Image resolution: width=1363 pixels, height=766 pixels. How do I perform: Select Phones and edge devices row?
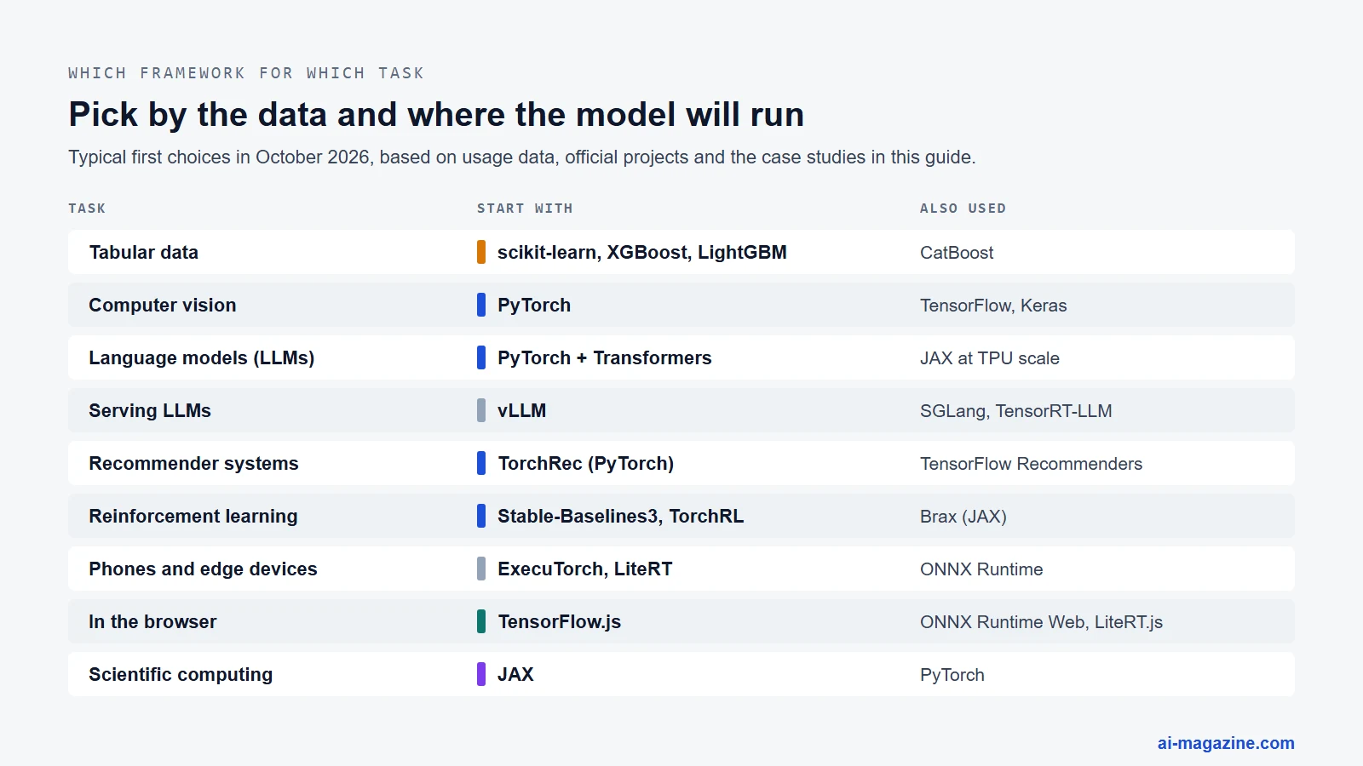[681, 569]
